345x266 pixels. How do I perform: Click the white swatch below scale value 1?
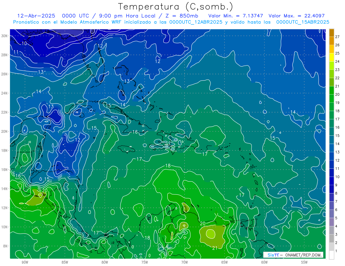(331, 255)
